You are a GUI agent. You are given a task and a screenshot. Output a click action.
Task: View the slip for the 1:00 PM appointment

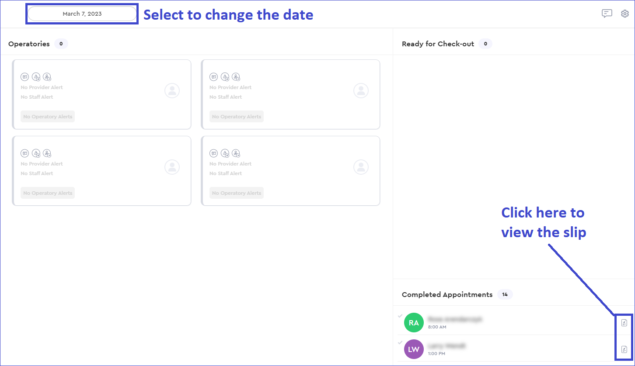(625, 349)
